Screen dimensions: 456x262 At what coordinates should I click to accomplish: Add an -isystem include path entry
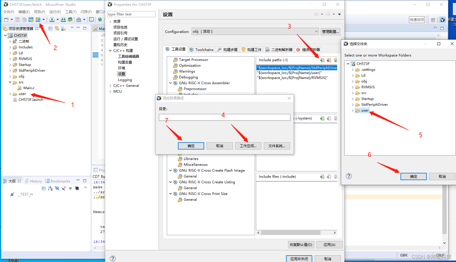tap(322, 118)
